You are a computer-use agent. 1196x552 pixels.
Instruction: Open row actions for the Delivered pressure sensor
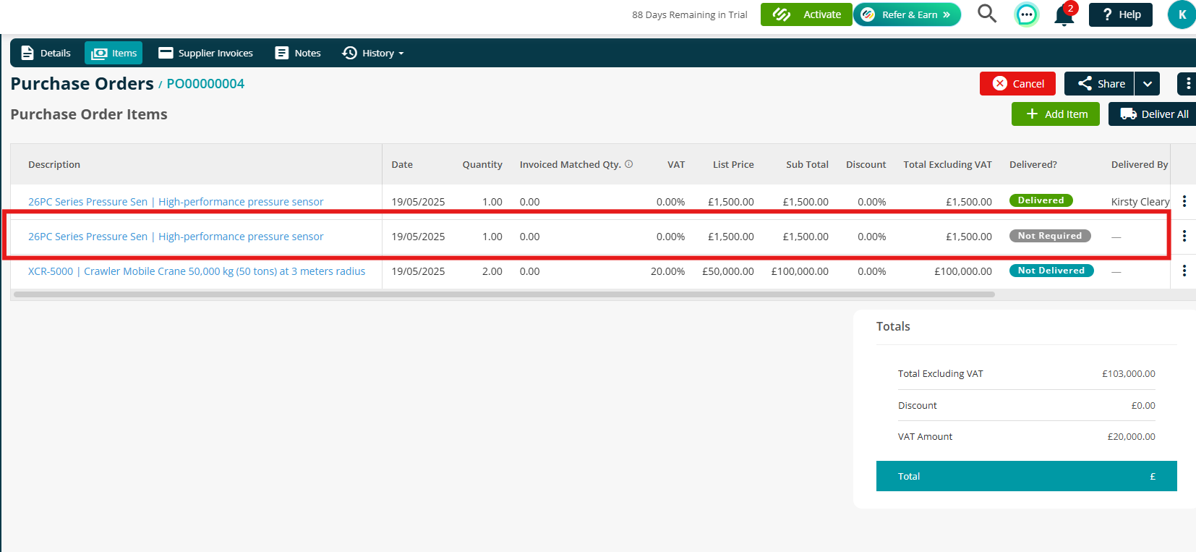[1184, 201]
